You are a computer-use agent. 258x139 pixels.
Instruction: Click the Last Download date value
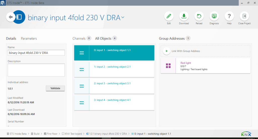pyautogui.click(x=21, y=114)
